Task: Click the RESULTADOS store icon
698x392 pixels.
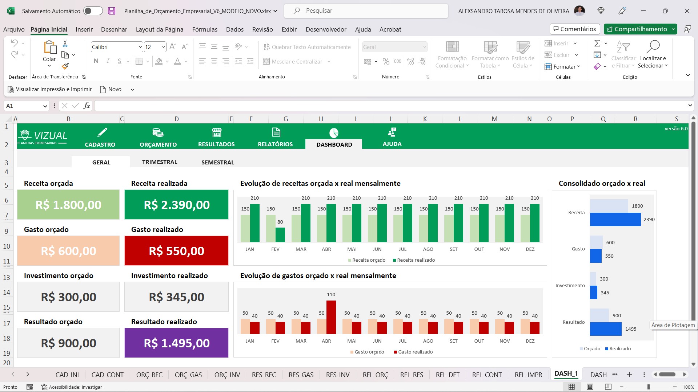Action: [x=217, y=132]
